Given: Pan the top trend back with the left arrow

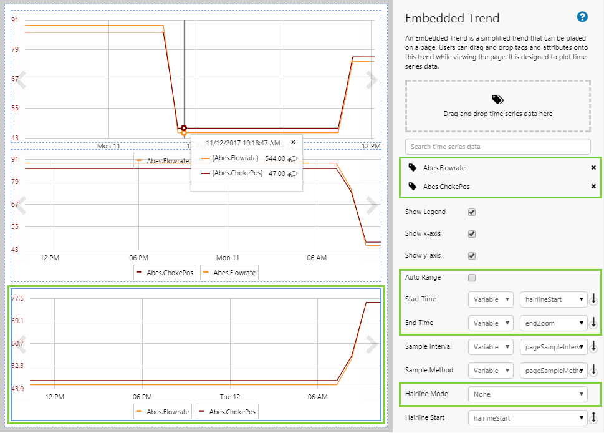Looking at the screenshot, I should click(21, 79).
